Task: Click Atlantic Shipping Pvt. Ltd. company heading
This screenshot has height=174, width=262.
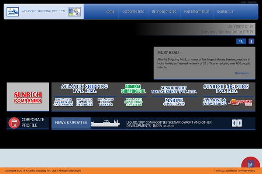Action: [x=85, y=89]
